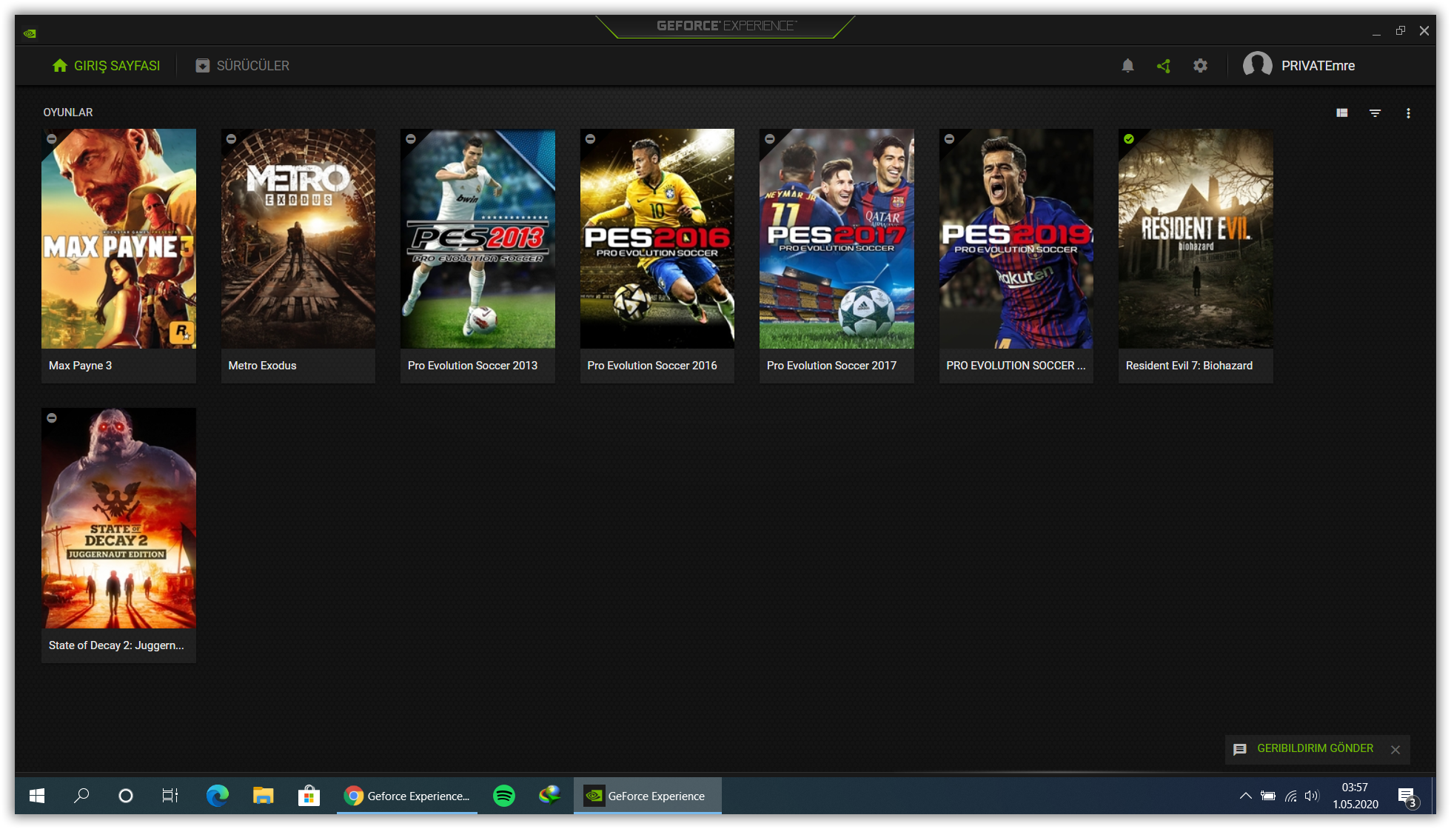Screen dimensions: 1451x829
Task: Show hidden system tray icons
Action: [1246, 796]
